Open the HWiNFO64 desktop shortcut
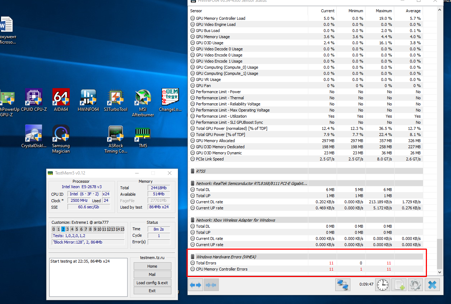 coord(88,100)
